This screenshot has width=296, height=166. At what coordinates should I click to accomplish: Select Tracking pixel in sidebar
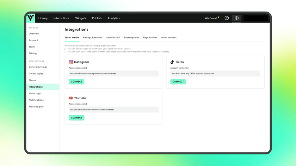click(x=36, y=107)
